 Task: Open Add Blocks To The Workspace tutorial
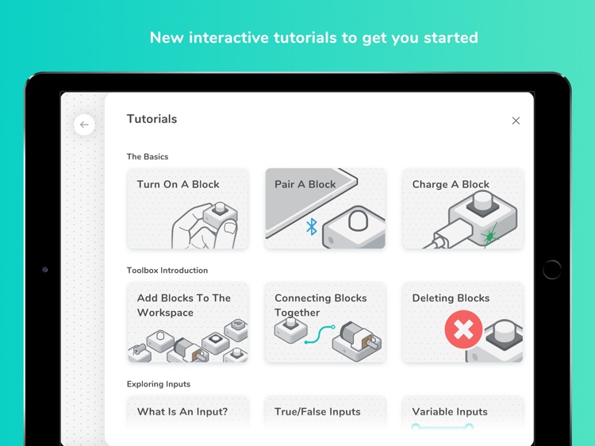coord(188,322)
